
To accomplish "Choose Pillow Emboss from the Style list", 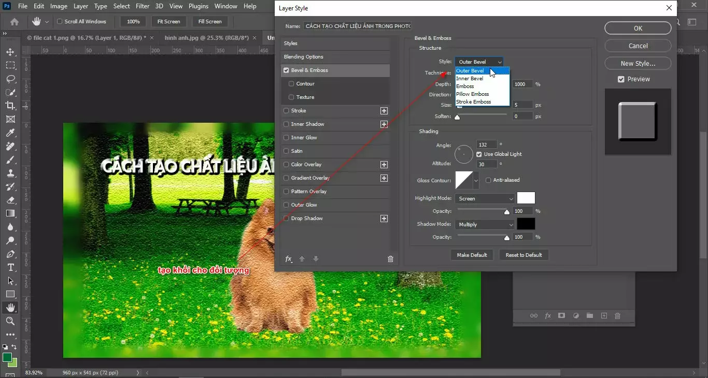I will pos(472,94).
